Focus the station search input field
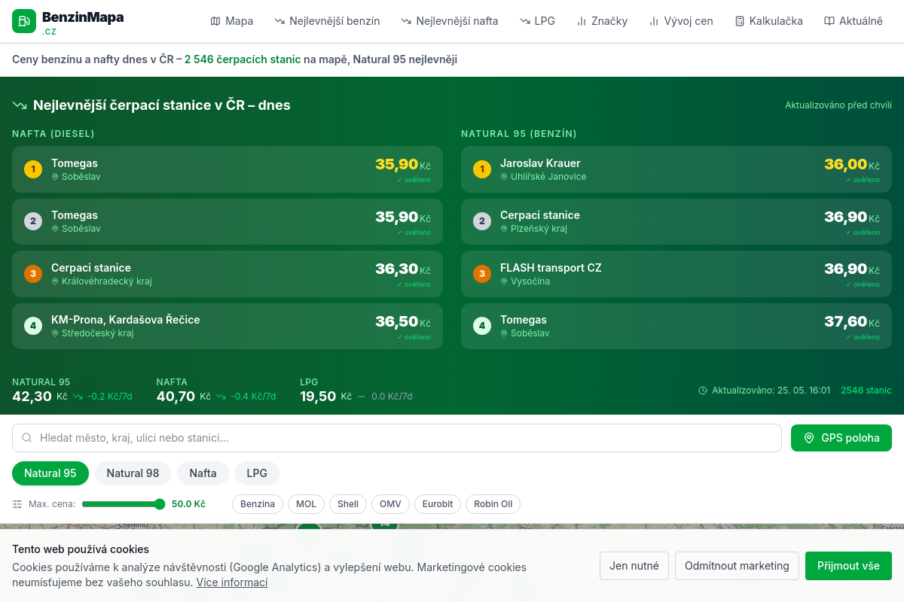Viewport: 904px width, 602px height. click(x=397, y=438)
